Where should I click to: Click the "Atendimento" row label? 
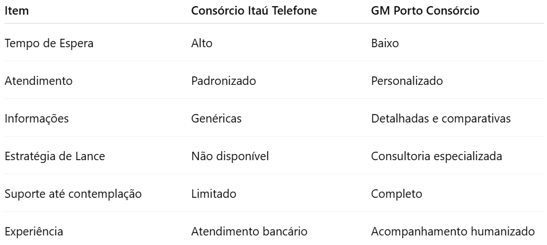[x=38, y=81]
